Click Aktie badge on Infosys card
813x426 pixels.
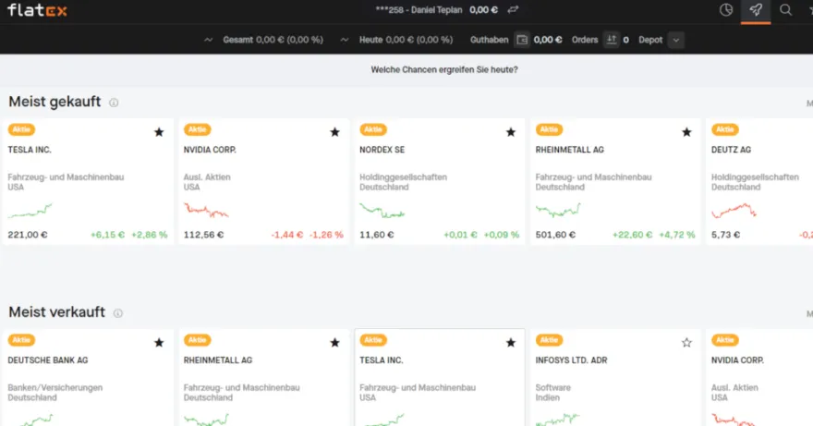(549, 340)
